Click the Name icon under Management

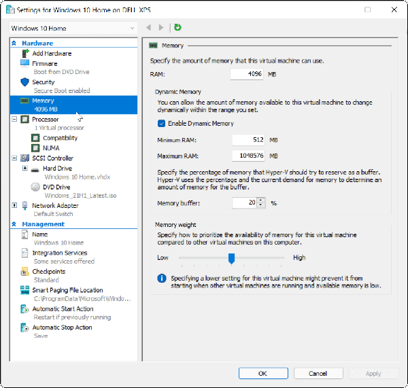24,234
